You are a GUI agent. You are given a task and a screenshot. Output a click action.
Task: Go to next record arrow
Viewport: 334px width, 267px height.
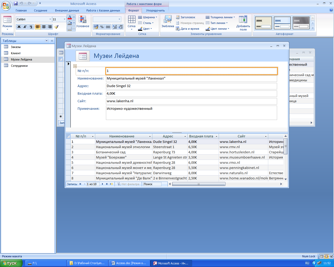click(103, 184)
